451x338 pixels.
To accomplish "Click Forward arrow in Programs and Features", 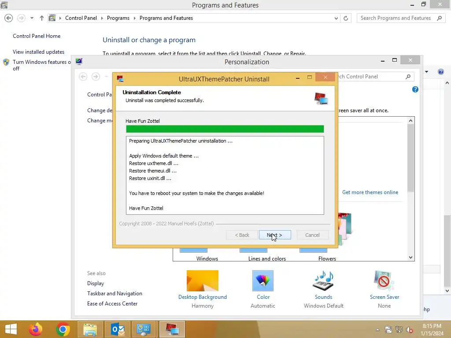I will coord(21,18).
